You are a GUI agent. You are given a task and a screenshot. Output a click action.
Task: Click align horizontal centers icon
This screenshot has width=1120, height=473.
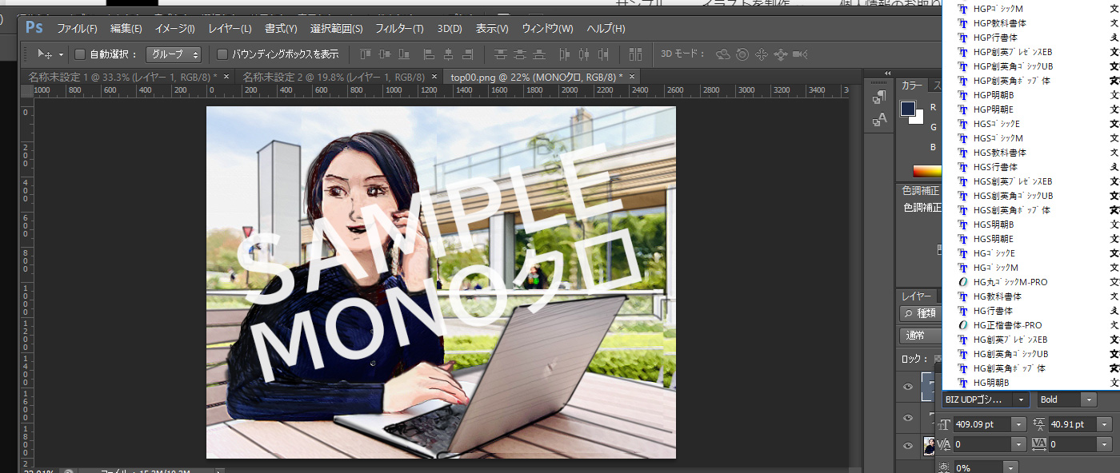click(x=448, y=54)
